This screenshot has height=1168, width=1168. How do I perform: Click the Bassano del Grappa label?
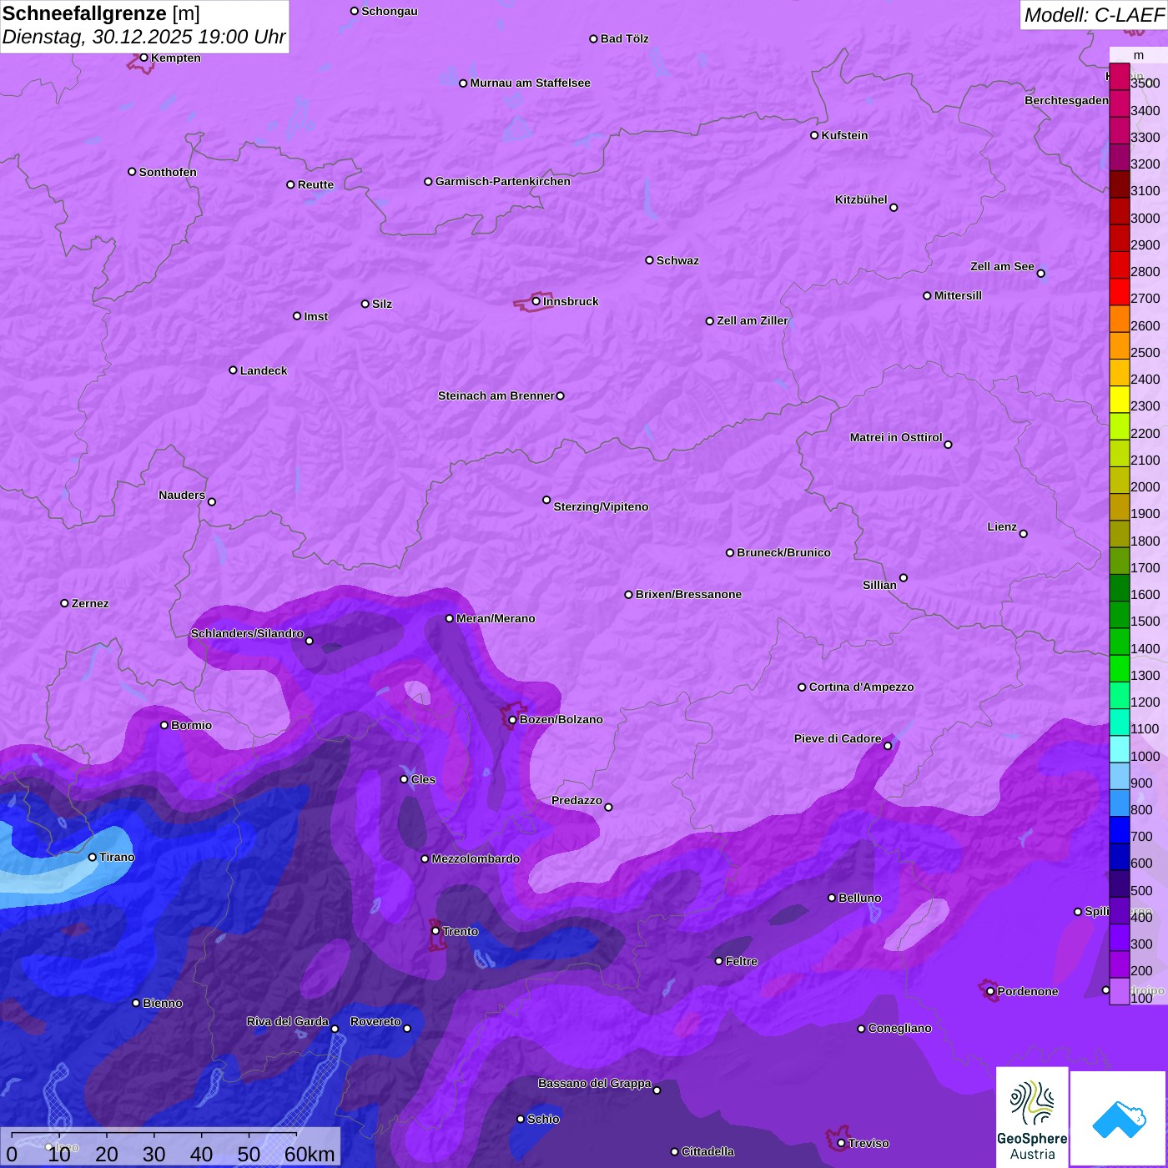595,1083
